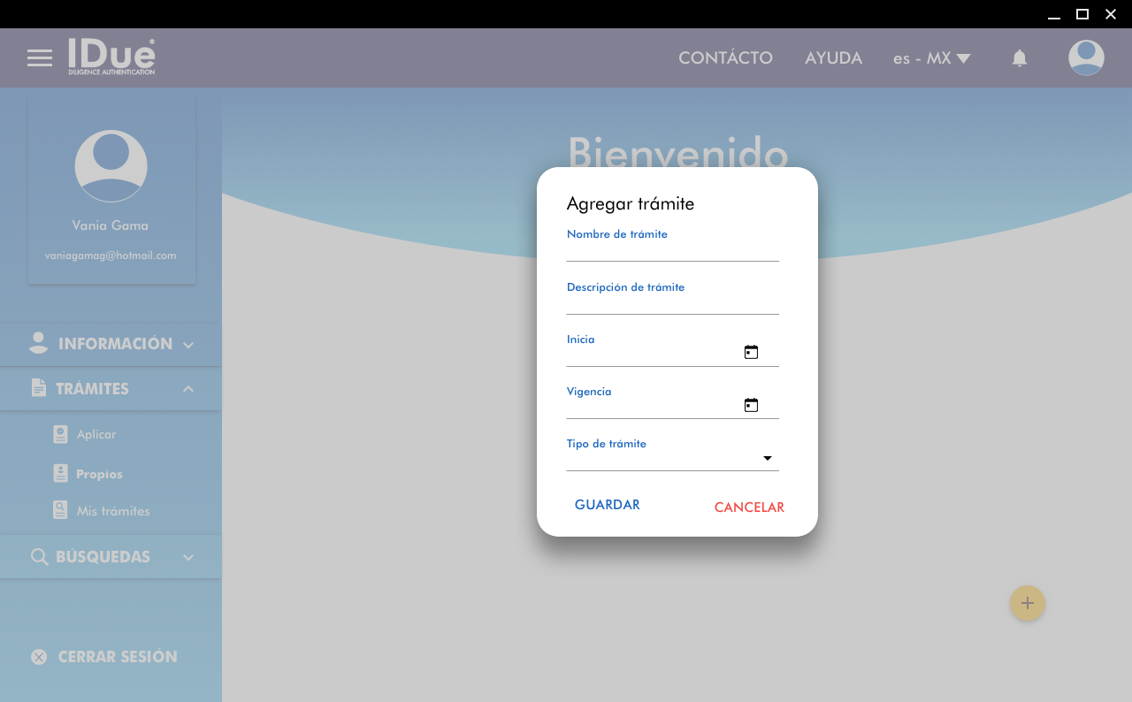
Task: Select Aplicar under Trámites
Action: tap(96, 434)
